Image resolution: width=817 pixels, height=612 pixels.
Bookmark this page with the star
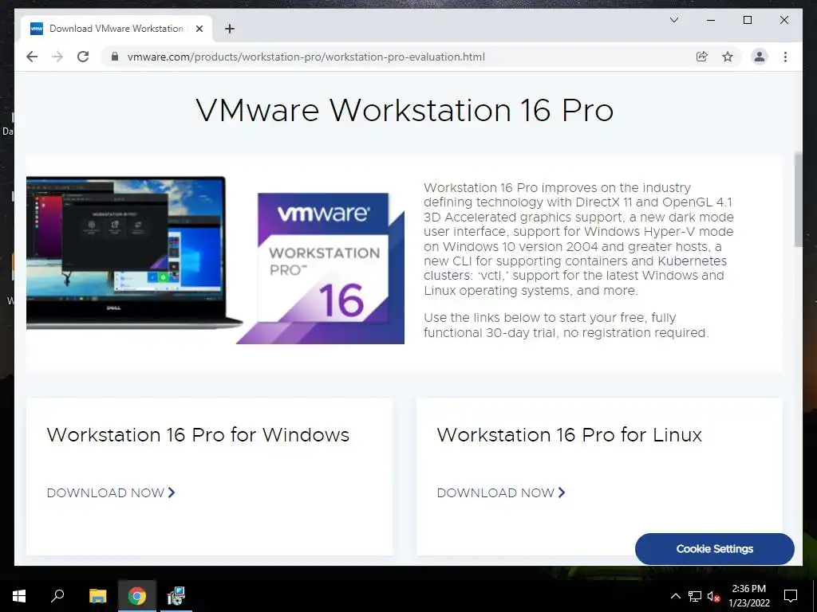click(728, 57)
